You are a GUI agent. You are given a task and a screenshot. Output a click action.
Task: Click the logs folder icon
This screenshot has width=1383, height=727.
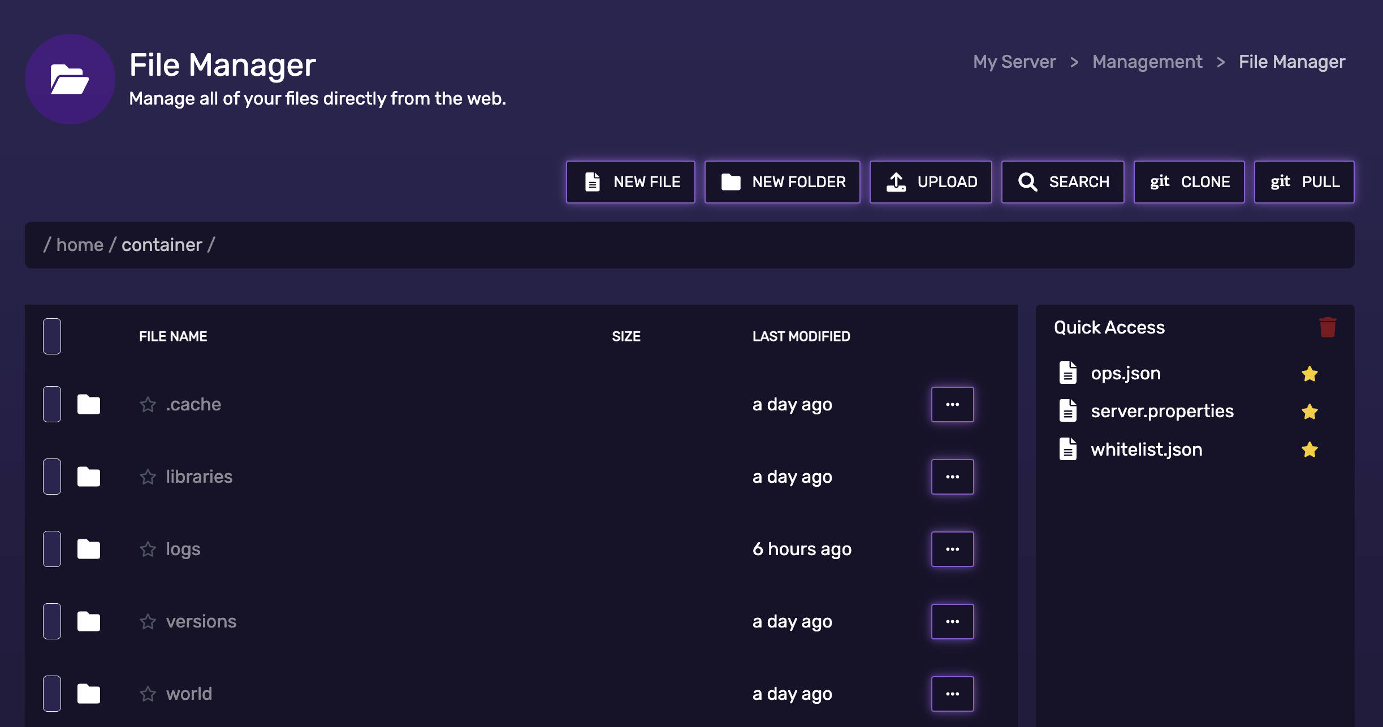click(x=88, y=548)
